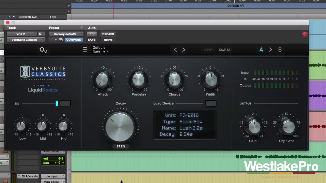Click the 'Decay: 2.84s' display line
The width and height of the screenshot is (326, 183).
[x=176, y=134]
